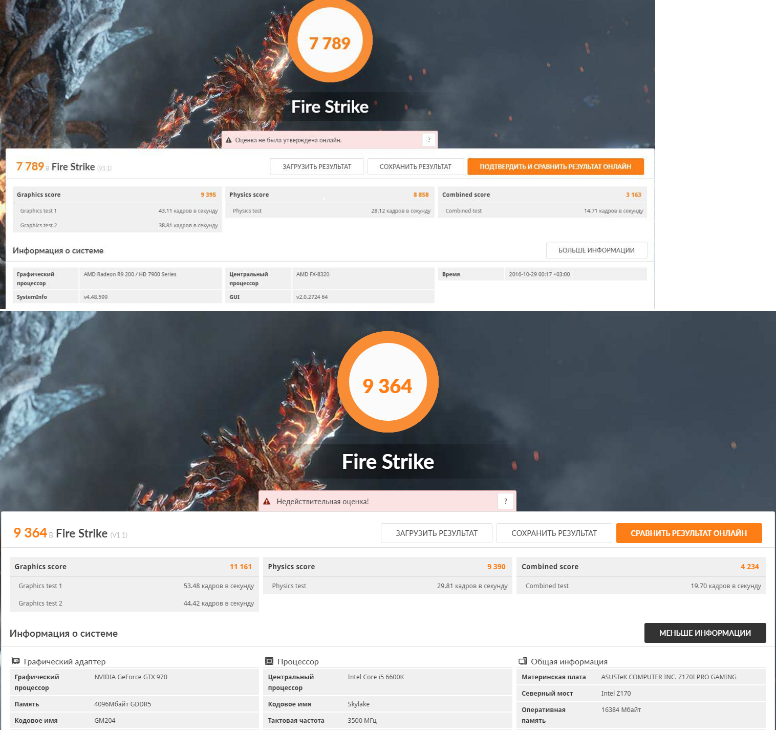This screenshot has height=733, width=776.
Task: Click Physics test row showing 29.81
Action: click(387, 586)
